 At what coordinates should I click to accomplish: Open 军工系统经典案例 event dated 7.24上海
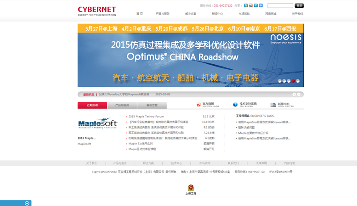156,133
